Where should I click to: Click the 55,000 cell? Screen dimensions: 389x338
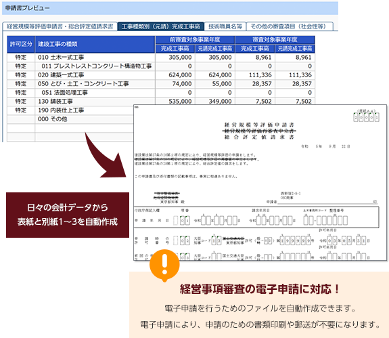coord(215,84)
